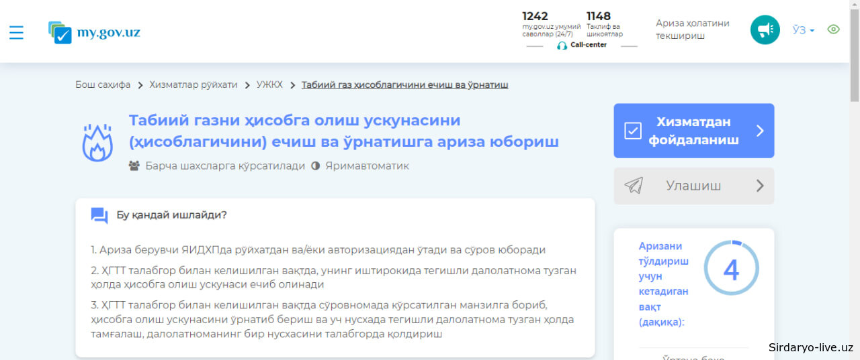
Task: Open the hamburger navigation menu
Action: (16, 32)
